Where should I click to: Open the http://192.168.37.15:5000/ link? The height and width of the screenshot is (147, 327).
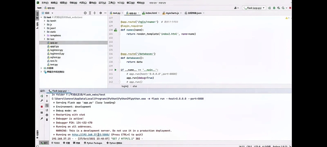point(91,135)
